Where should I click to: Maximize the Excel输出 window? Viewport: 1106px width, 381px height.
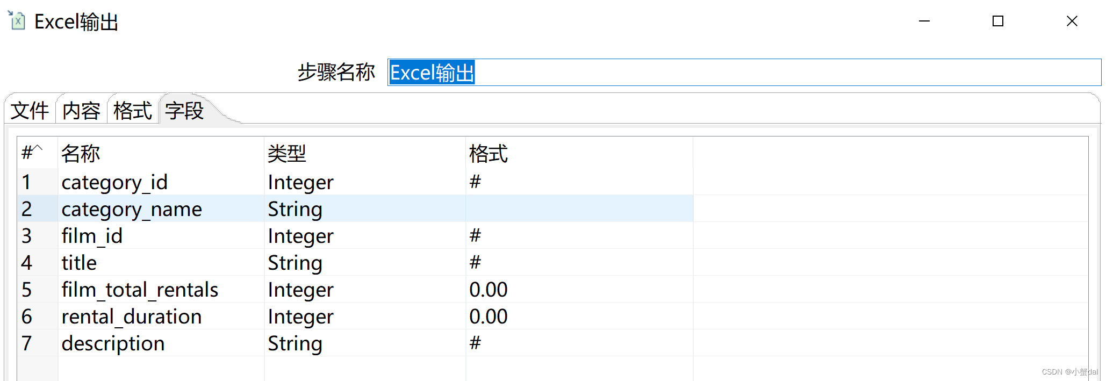pos(998,21)
